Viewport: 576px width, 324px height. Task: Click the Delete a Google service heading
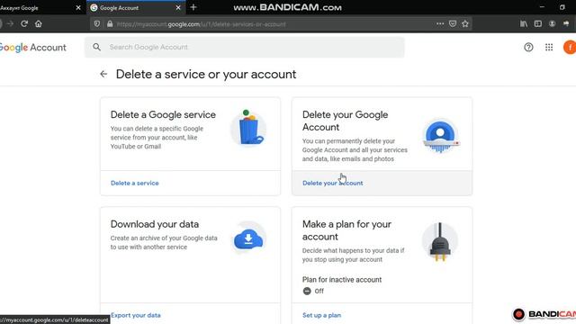[163, 114]
